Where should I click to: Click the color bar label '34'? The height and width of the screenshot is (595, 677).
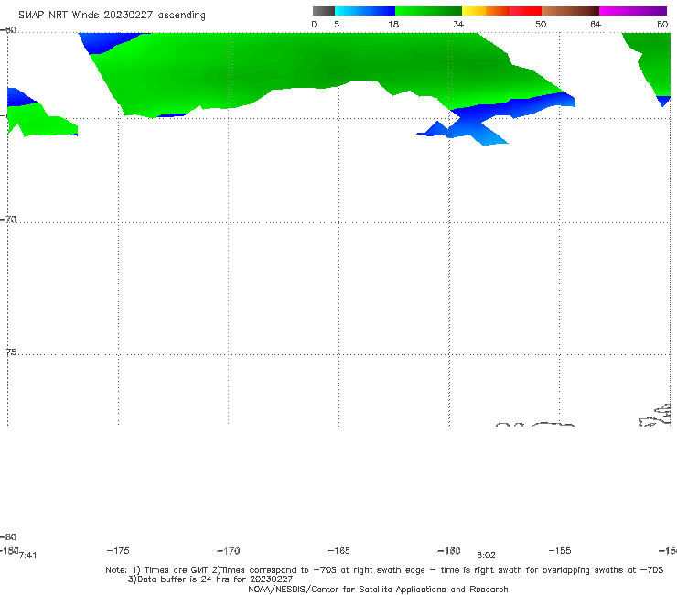(x=458, y=25)
